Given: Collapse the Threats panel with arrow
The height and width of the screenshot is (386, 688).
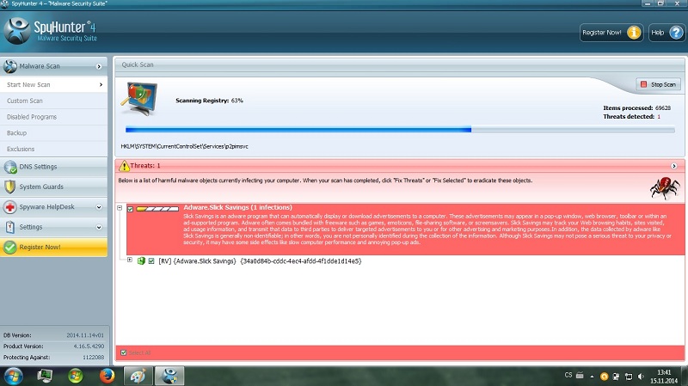Looking at the screenshot, I should 674,166.
